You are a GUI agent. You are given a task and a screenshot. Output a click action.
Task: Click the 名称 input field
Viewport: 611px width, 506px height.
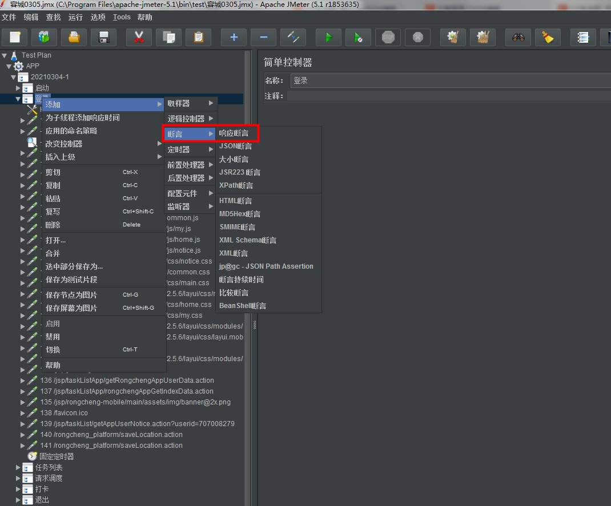451,80
